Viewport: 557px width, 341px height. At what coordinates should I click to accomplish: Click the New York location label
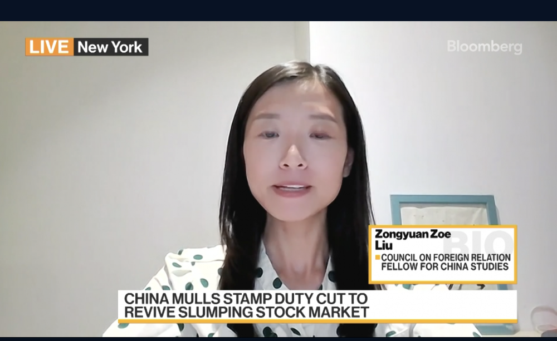click(110, 47)
